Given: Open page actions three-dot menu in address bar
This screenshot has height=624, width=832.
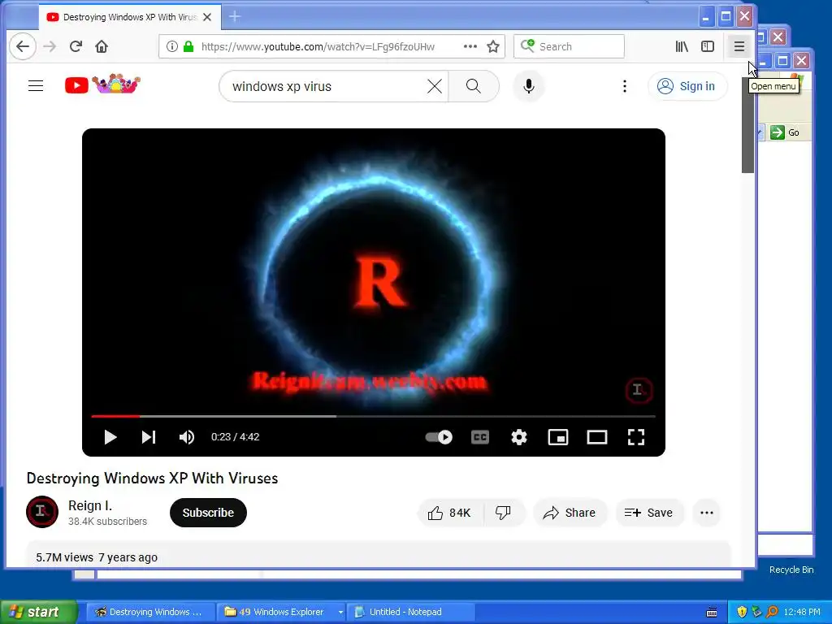Looking at the screenshot, I should pyautogui.click(x=470, y=46).
